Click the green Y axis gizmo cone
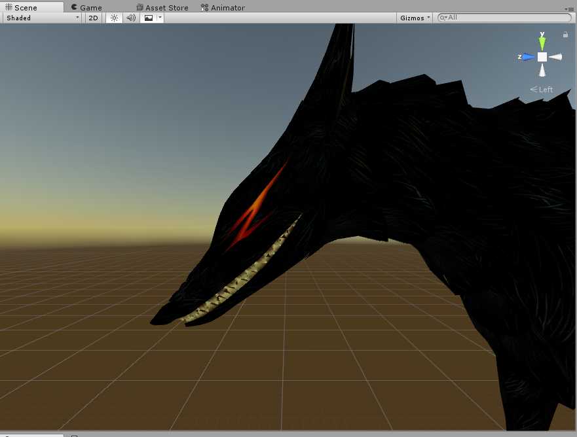The image size is (577, 437). point(542,43)
